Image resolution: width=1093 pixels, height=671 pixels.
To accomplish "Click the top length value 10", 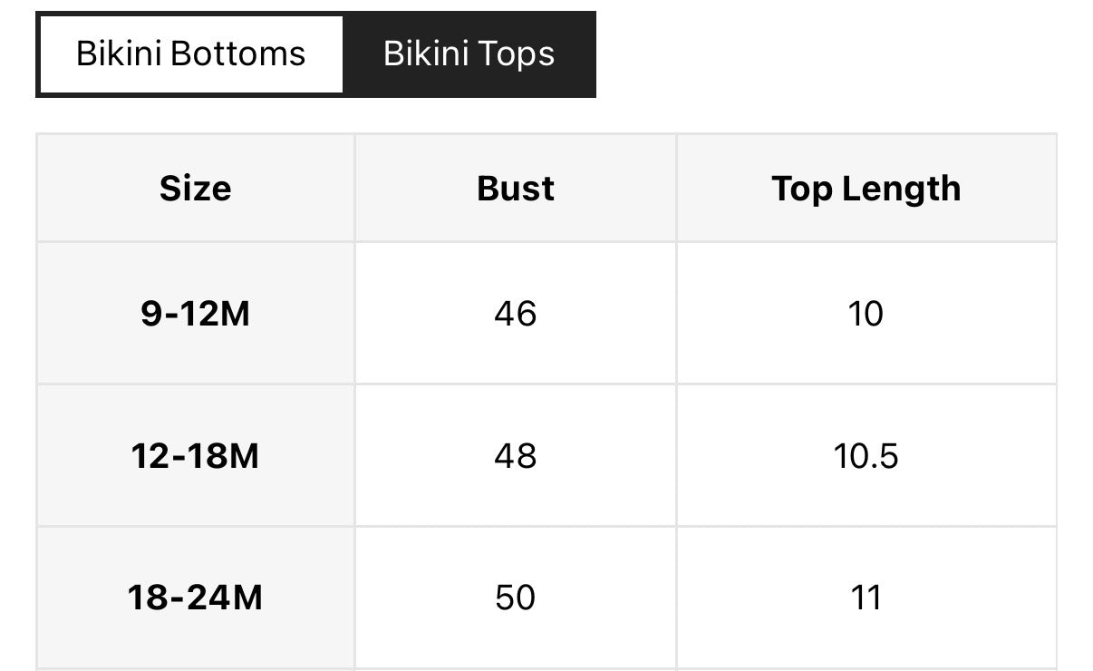I will [866, 314].
